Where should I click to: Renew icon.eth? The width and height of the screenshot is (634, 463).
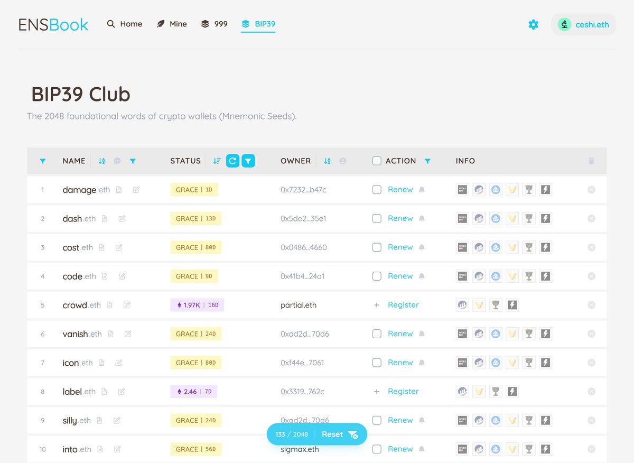click(400, 363)
